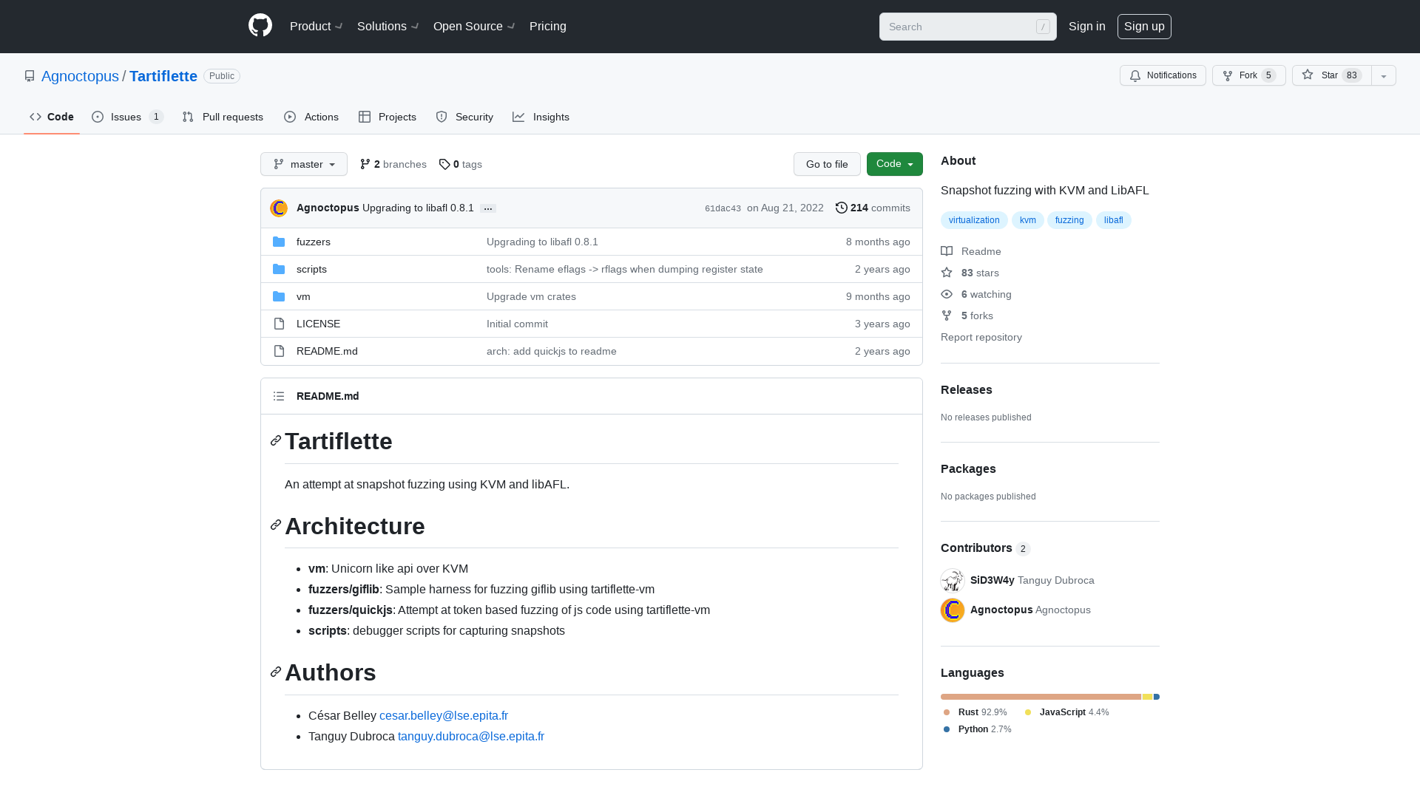Open commit history clock icon
The width and height of the screenshot is (1420, 798).
(x=842, y=208)
